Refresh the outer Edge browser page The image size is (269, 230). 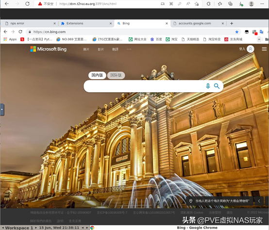tap(27, 3)
